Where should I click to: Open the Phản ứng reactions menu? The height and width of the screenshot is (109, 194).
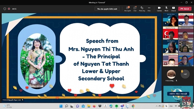point(142,9)
